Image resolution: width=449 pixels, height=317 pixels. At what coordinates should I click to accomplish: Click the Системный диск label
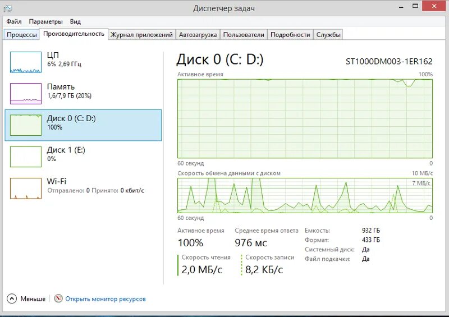click(x=329, y=250)
